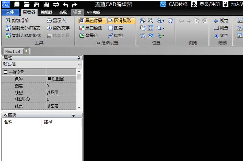Switch to the 输出 tab
Image resolution: width=243 pixels, height=161 pixels.
77,12
